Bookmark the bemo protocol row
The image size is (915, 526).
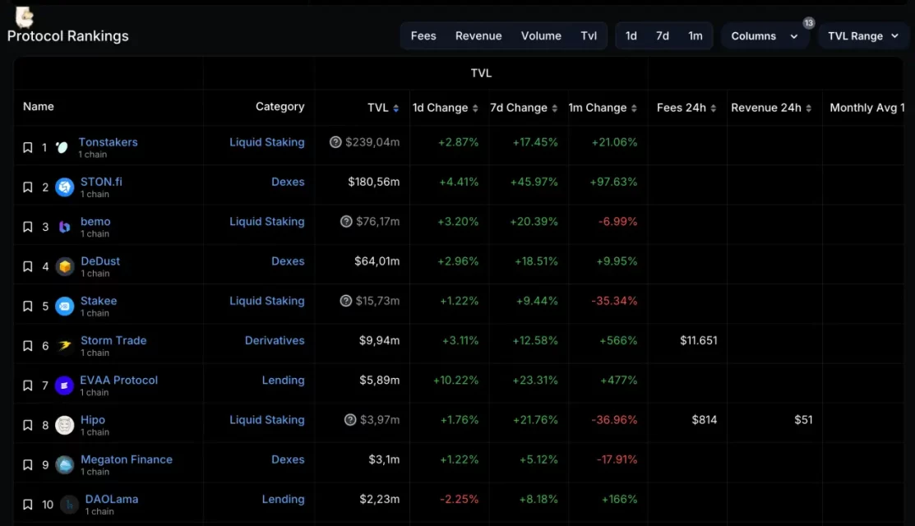(x=27, y=227)
